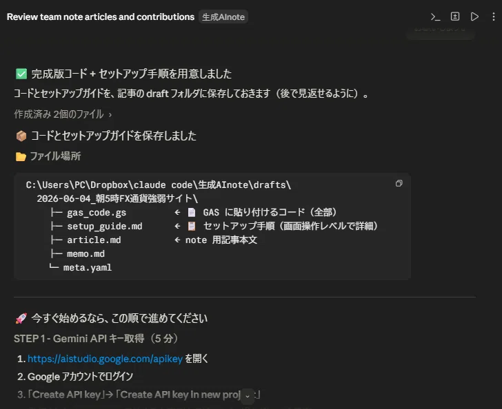Click the green check mark heading icon
Screen dimensions: 502x409
coord(21,74)
